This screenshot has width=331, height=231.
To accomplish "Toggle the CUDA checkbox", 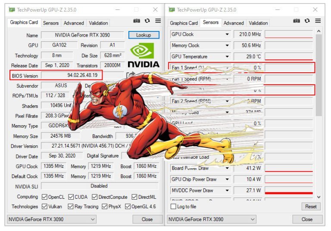I will 71,197.
